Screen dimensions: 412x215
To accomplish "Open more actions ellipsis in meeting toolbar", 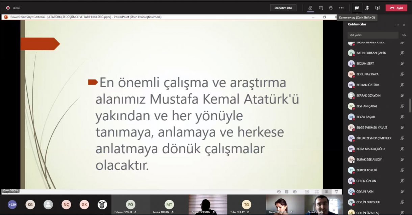I will point(341,8).
